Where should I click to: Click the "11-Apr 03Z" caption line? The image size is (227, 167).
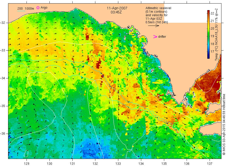[x=154, y=18]
